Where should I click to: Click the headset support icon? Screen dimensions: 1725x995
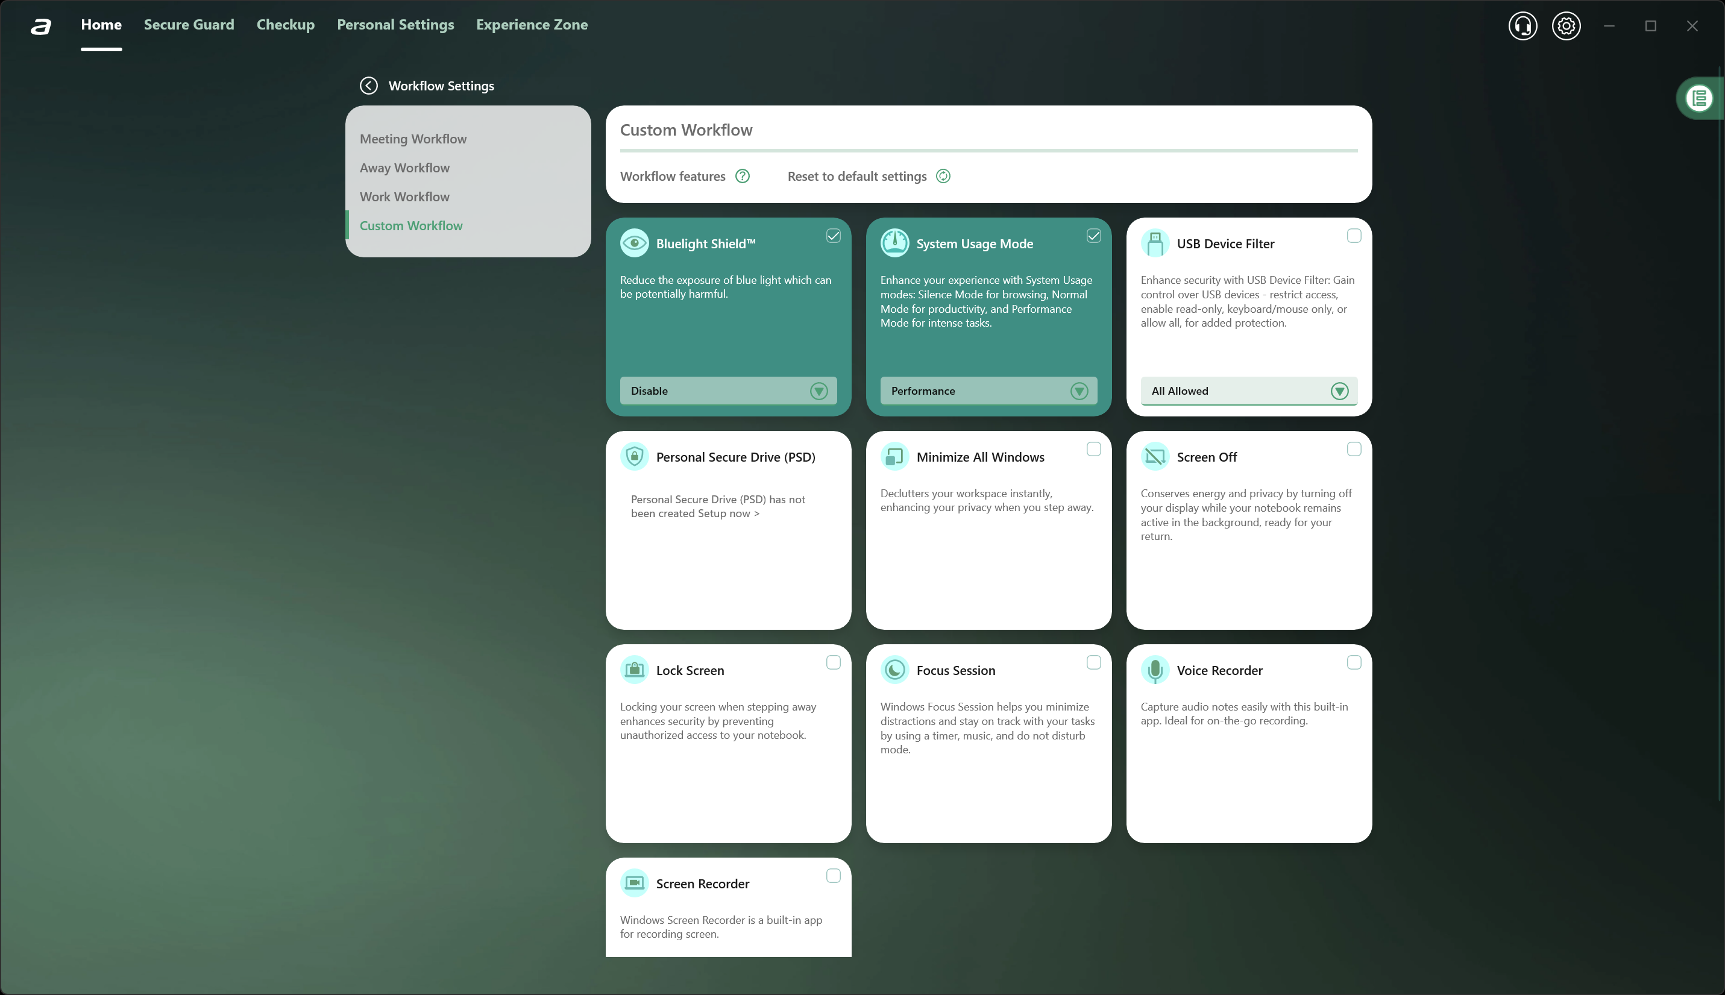[x=1522, y=26]
